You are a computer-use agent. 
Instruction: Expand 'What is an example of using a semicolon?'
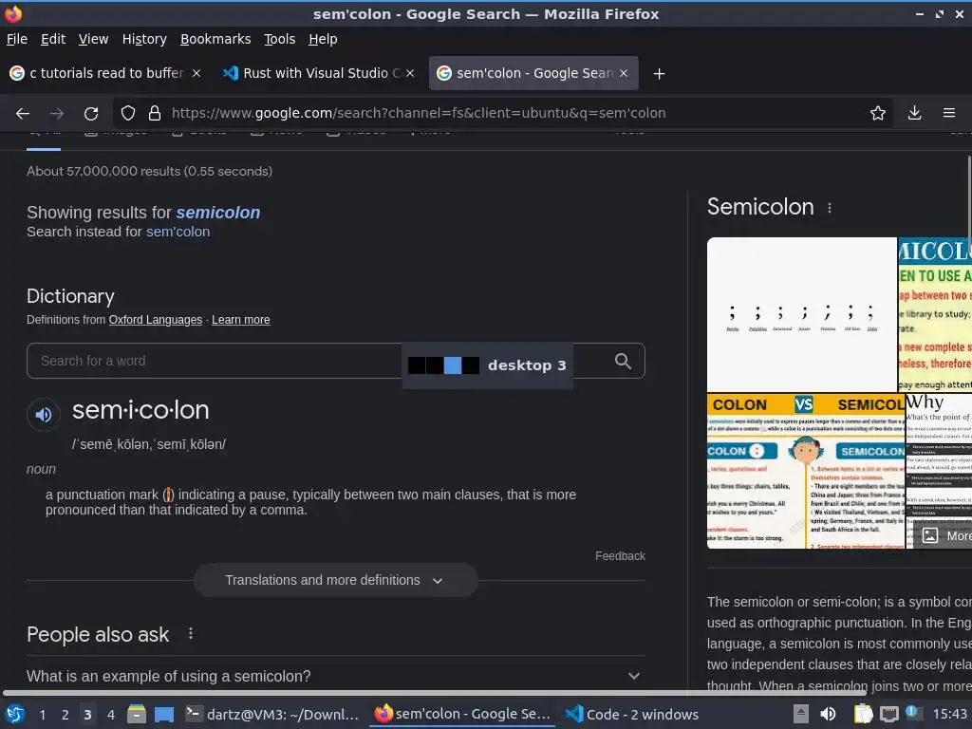(335, 676)
